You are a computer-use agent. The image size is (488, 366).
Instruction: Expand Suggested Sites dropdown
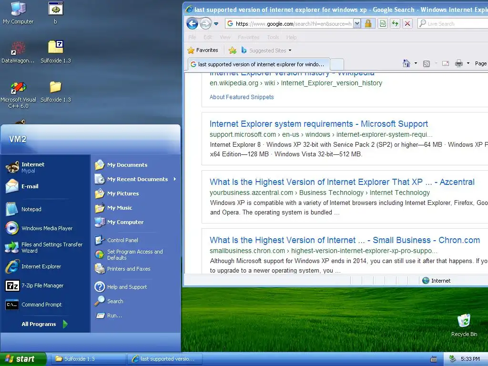[x=290, y=51]
